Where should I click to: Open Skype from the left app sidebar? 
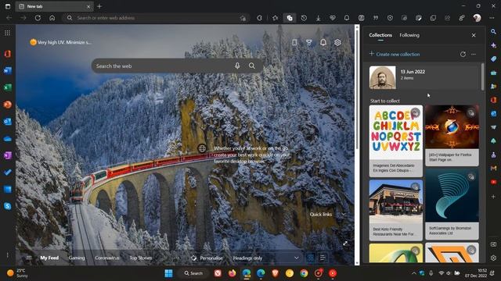[x=7, y=206]
